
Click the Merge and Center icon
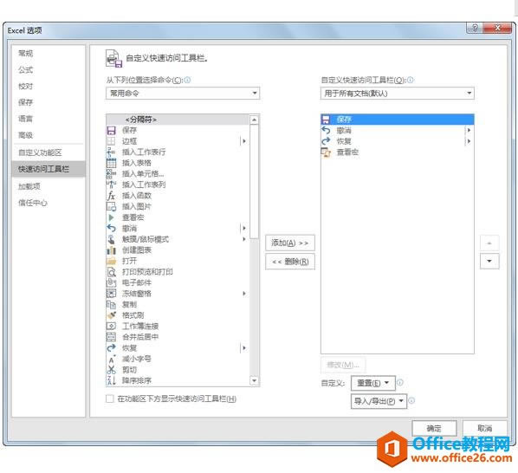(112, 337)
